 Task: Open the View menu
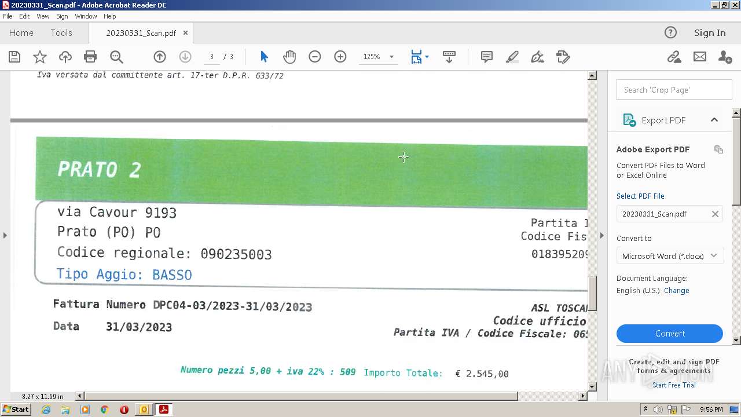pos(43,16)
